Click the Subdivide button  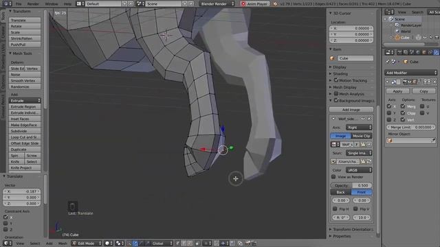pyautogui.click(x=25, y=131)
